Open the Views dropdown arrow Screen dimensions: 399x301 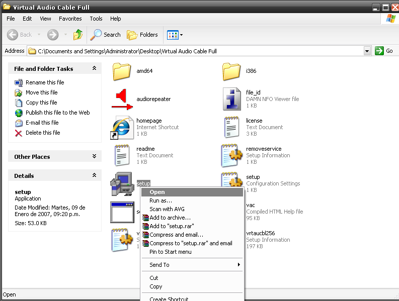tap(182, 35)
